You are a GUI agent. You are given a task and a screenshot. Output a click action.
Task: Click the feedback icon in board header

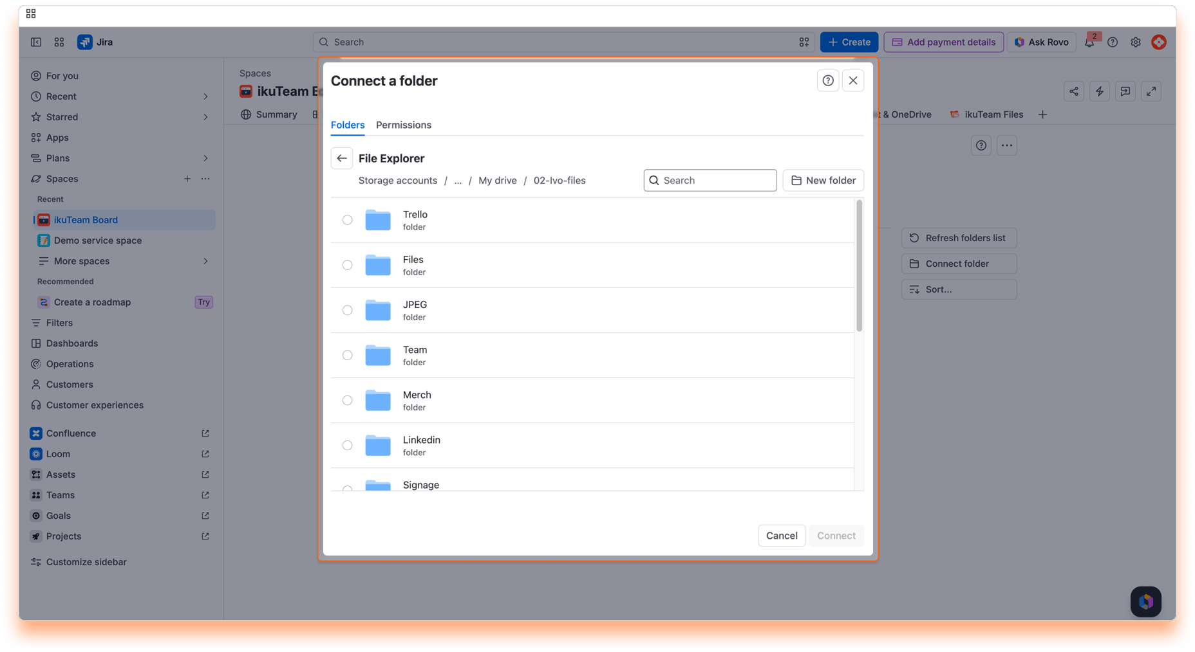point(1125,91)
